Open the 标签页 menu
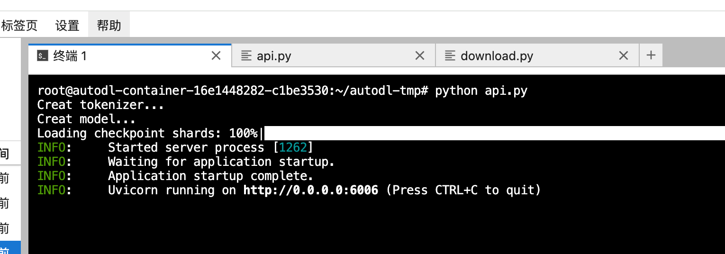Image resolution: width=725 pixels, height=254 pixels. tap(19, 26)
